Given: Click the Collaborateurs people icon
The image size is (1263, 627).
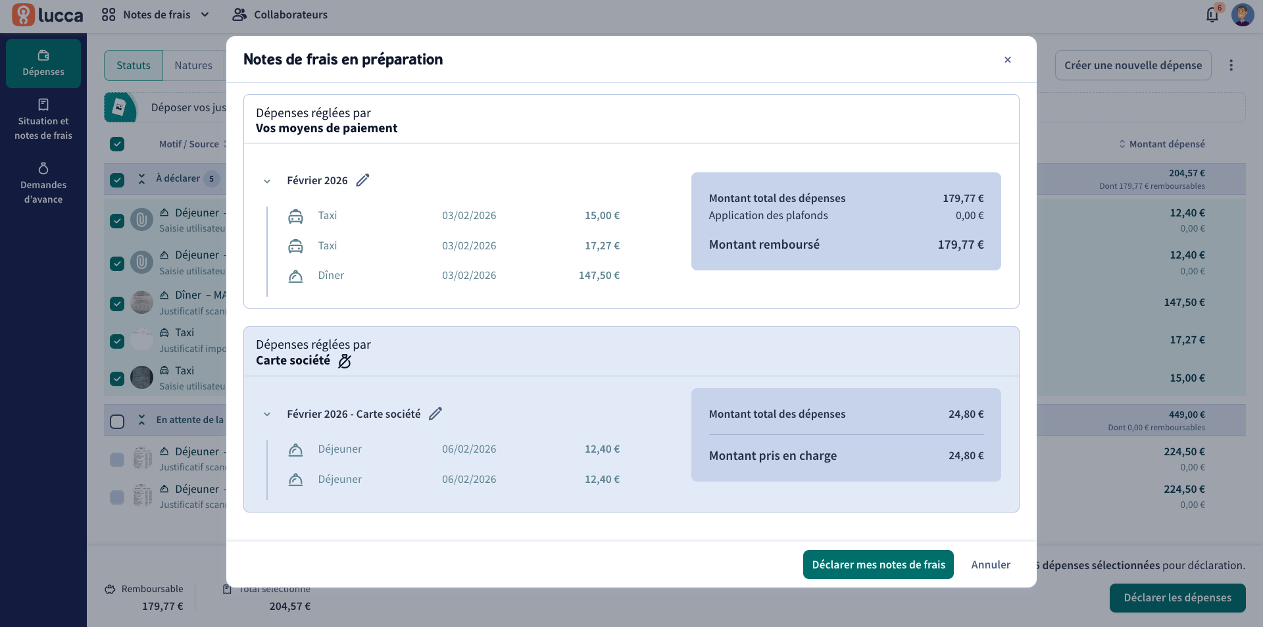Looking at the screenshot, I should coord(239,14).
